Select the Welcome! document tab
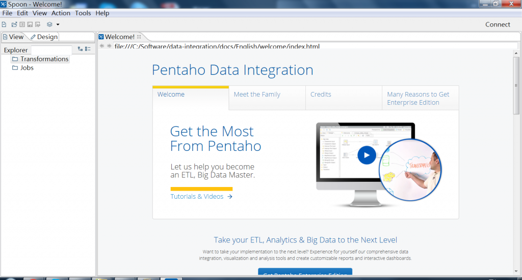This screenshot has height=280, width=522. [119, 37]
